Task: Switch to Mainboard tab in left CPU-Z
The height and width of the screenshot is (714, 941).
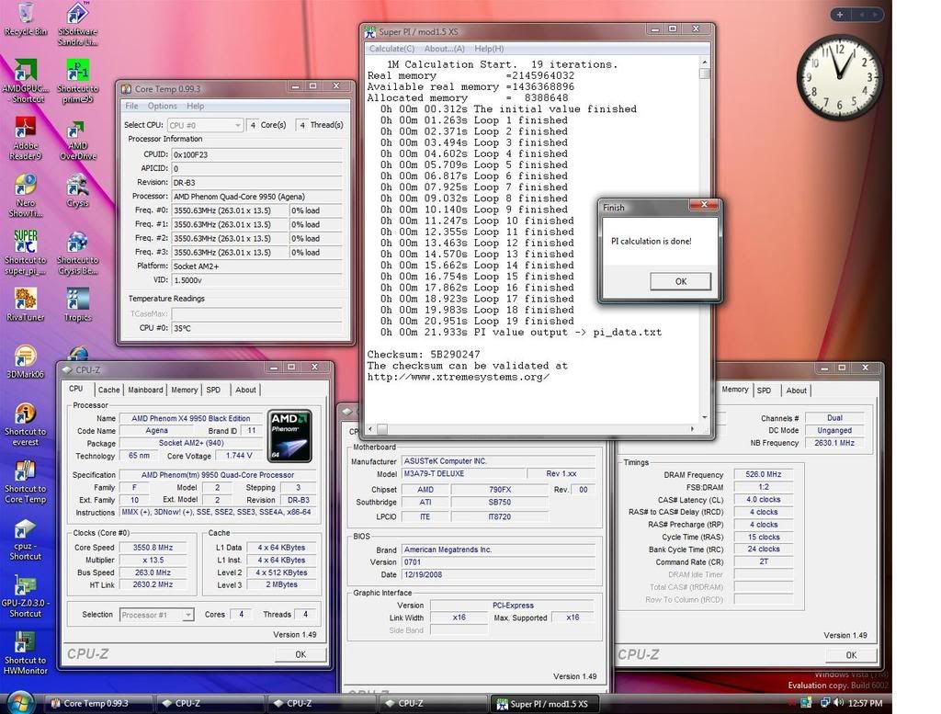Action: click(145, 390)
